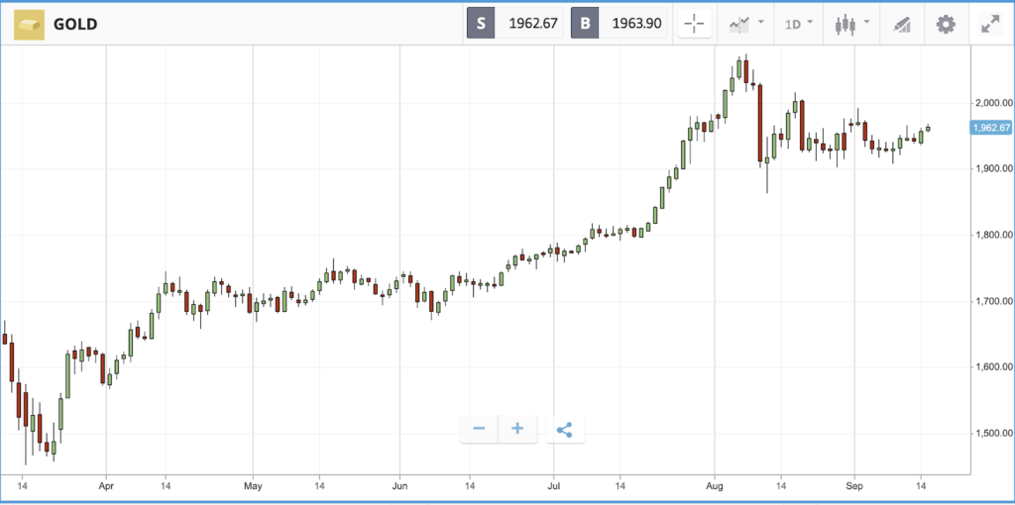Click the tallest green candle near August peak
The image size is (1015, 505).
click(725, 104)
